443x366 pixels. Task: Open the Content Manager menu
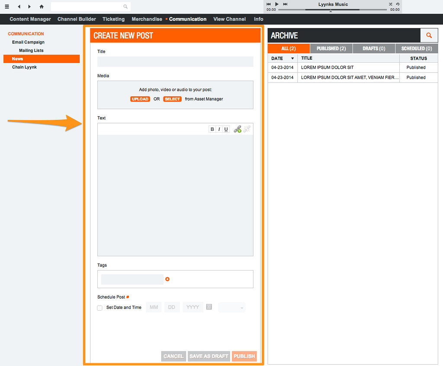(x=30, y=19)
